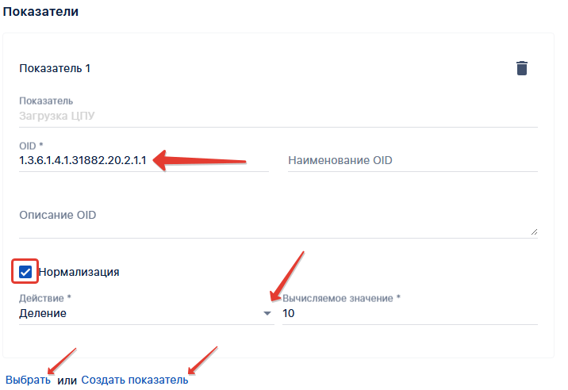The width and height of the screenshot is (568, 390).
Task: Grab the Описание OID textarea resize handle
Action: pyautogui.click(x=533, y=231)
